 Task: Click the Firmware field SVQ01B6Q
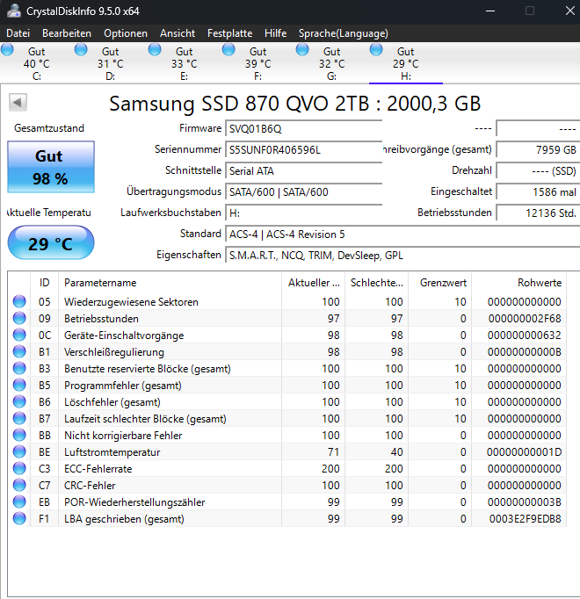point(303,129)
